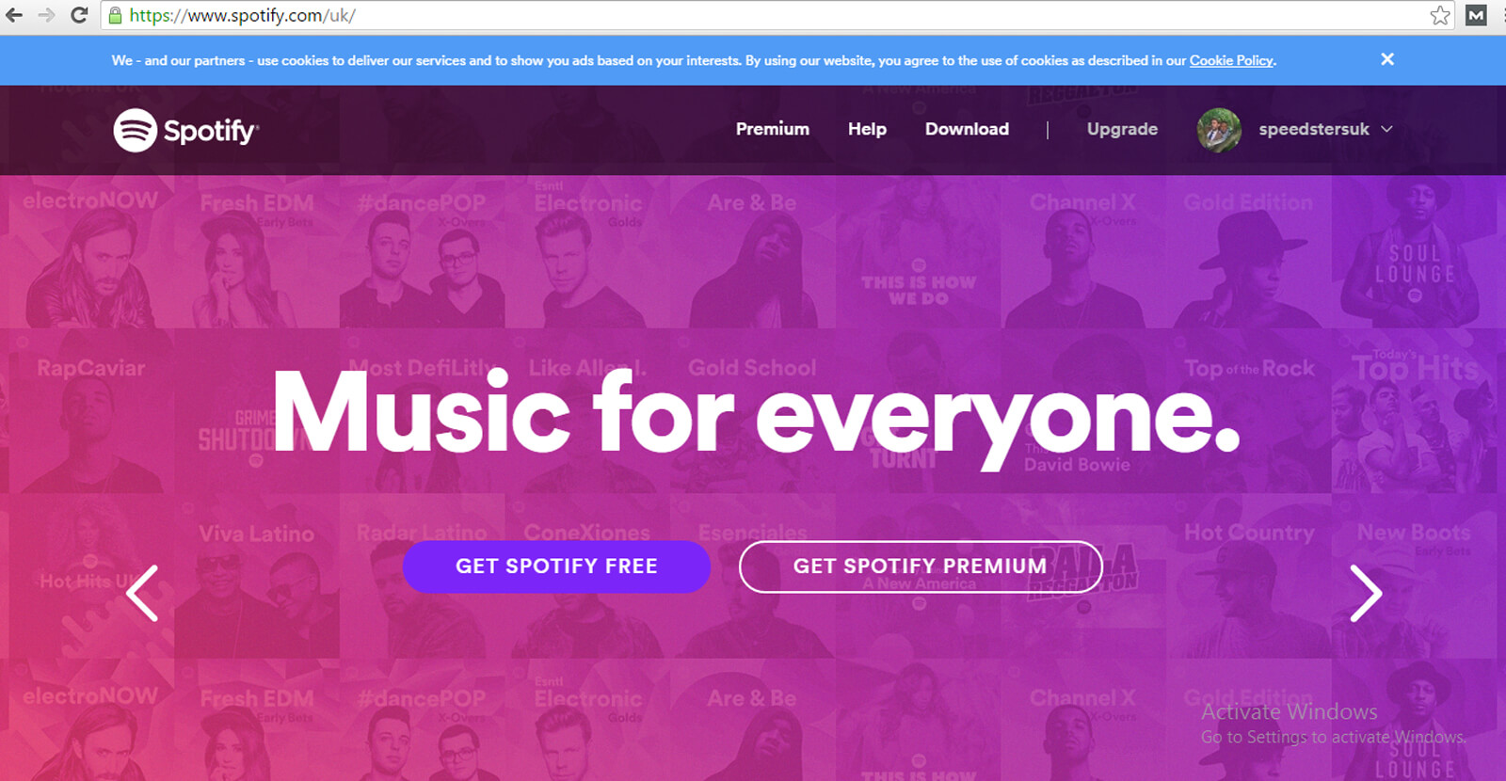Viewport: 1506px width, 781px height.
Task: Select the Fresh EDM playlist thumbnail
Action: pyautogui.click(x=257, y=251)
